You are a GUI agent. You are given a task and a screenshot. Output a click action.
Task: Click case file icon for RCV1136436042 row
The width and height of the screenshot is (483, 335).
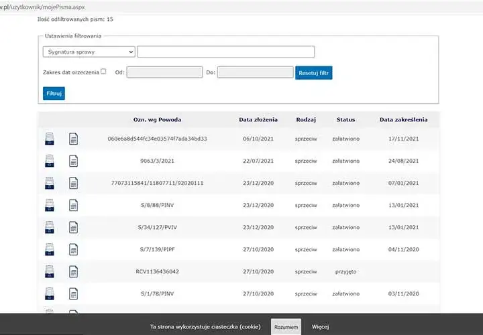49,271
